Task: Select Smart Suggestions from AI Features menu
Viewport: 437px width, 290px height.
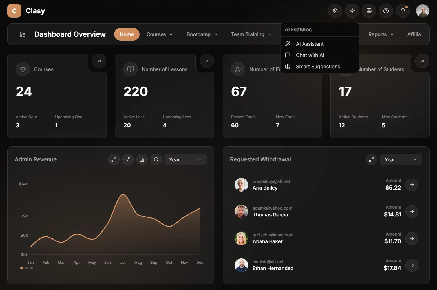Action: pyautogui.click(x=318, y=66)
